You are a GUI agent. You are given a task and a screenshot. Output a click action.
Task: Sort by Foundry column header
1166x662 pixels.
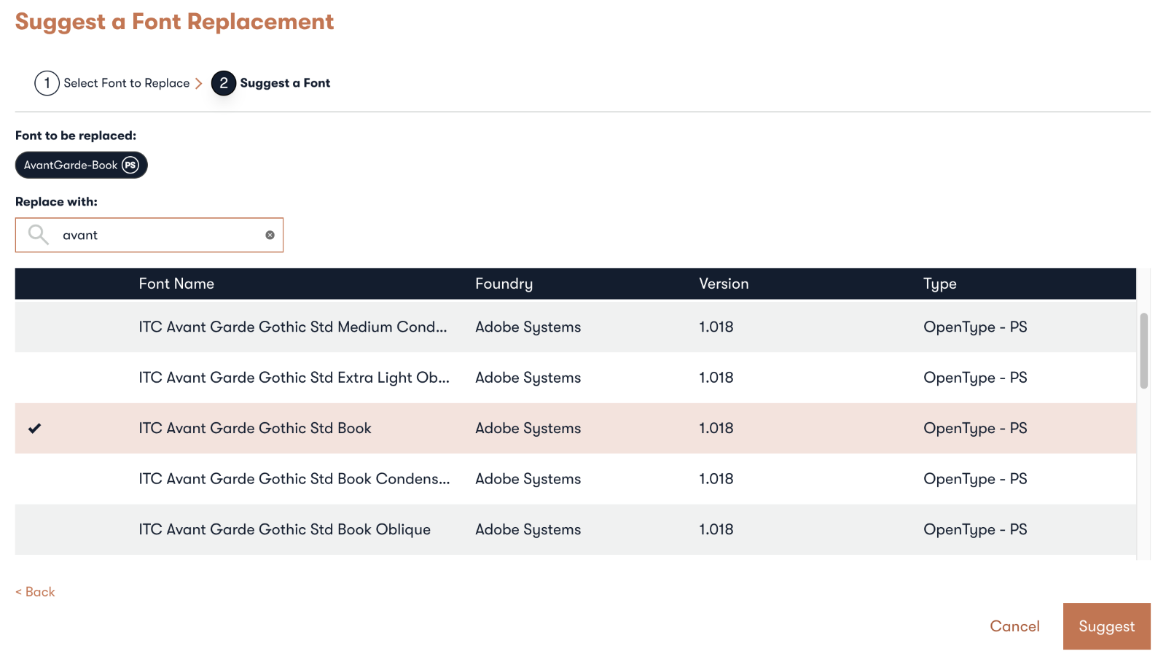pos(504,284)
